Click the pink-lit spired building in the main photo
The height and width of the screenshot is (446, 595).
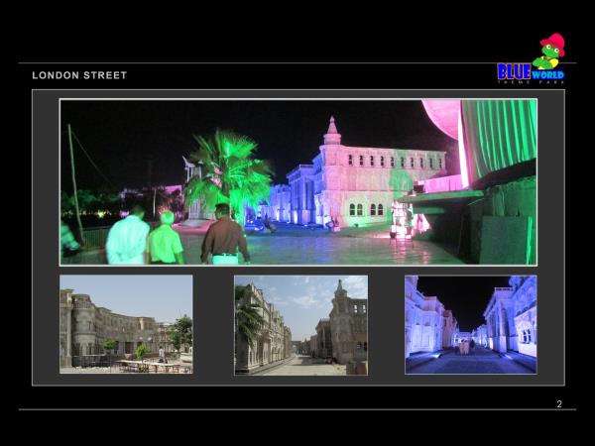click(367, 173)
